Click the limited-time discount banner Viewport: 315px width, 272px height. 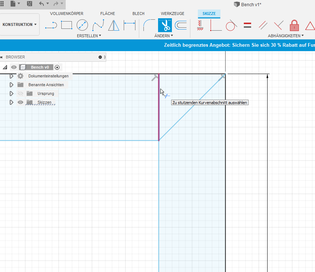239,45
